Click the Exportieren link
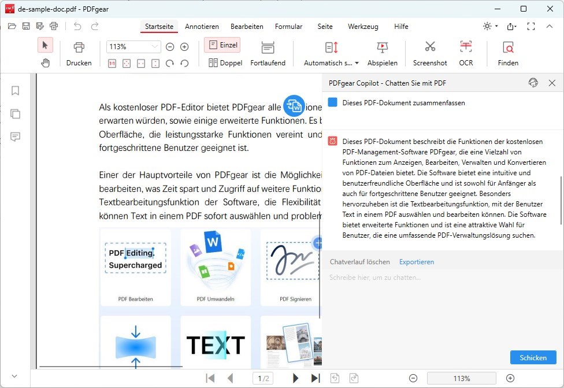Screen dimensions: 564x388 point(416,262)
